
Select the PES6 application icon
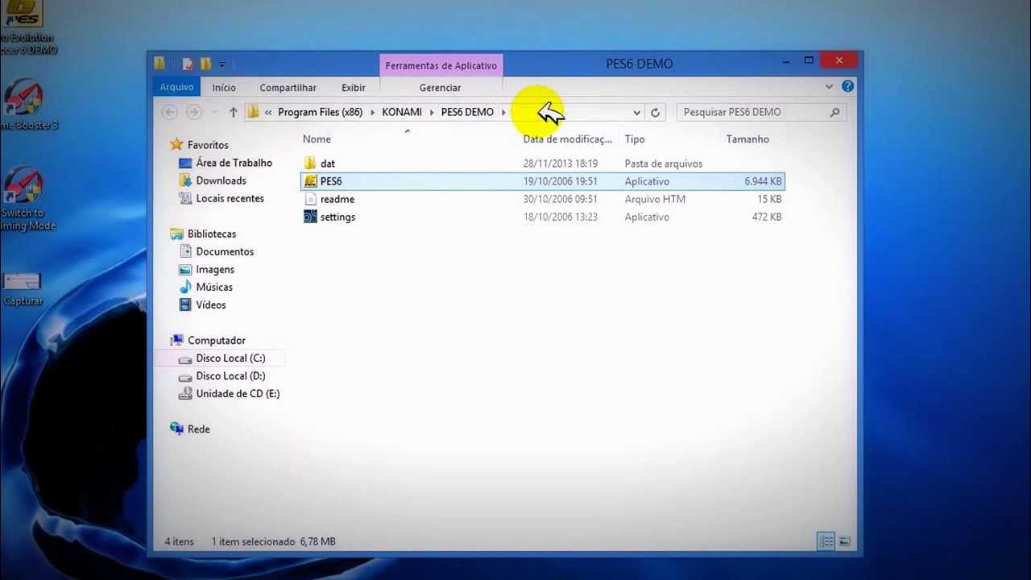pos(310,181)
